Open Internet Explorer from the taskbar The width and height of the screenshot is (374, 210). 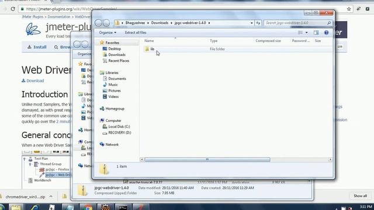coord(34,207)
